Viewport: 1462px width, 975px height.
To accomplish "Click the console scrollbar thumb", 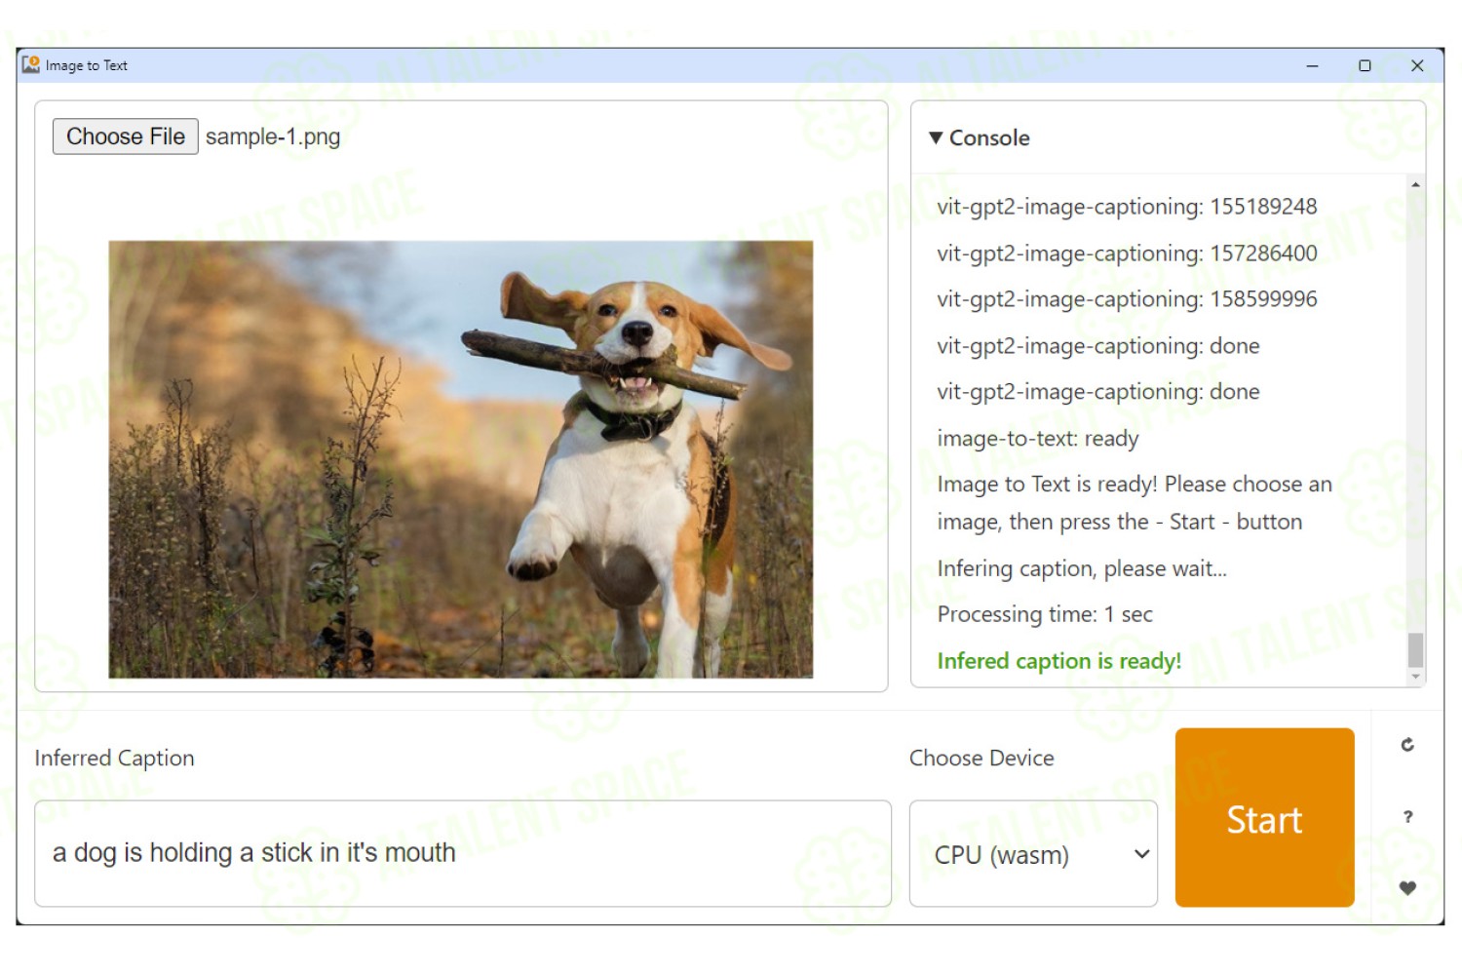I will click(1415, 649).
